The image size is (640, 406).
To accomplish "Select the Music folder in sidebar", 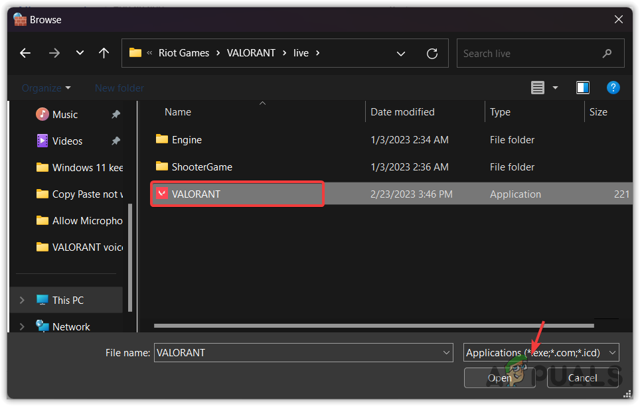I will pos(64,114).
